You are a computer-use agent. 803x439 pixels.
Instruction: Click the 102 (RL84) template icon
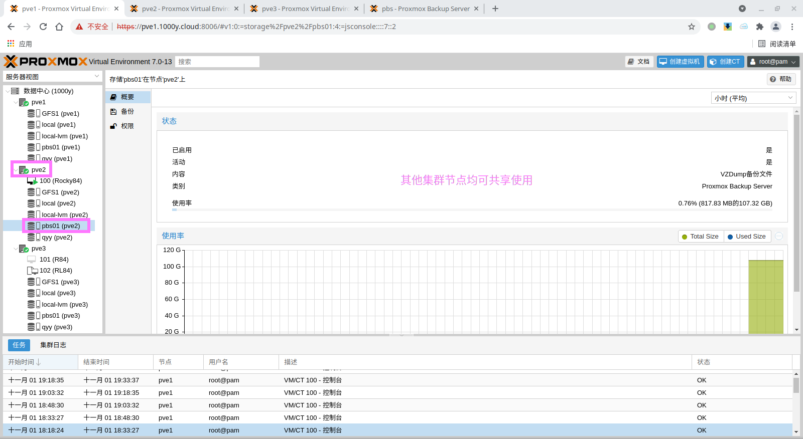[x=32, y=271]
